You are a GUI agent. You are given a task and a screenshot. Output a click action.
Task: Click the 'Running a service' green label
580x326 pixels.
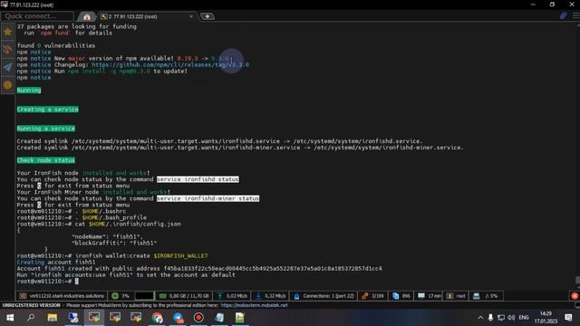pyautogui.click(x=46, y=129)
